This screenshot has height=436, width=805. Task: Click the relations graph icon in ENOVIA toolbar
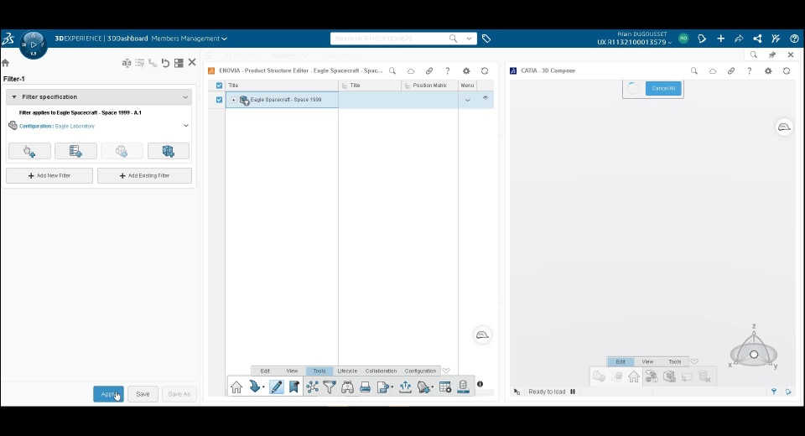tap(312, 387)
